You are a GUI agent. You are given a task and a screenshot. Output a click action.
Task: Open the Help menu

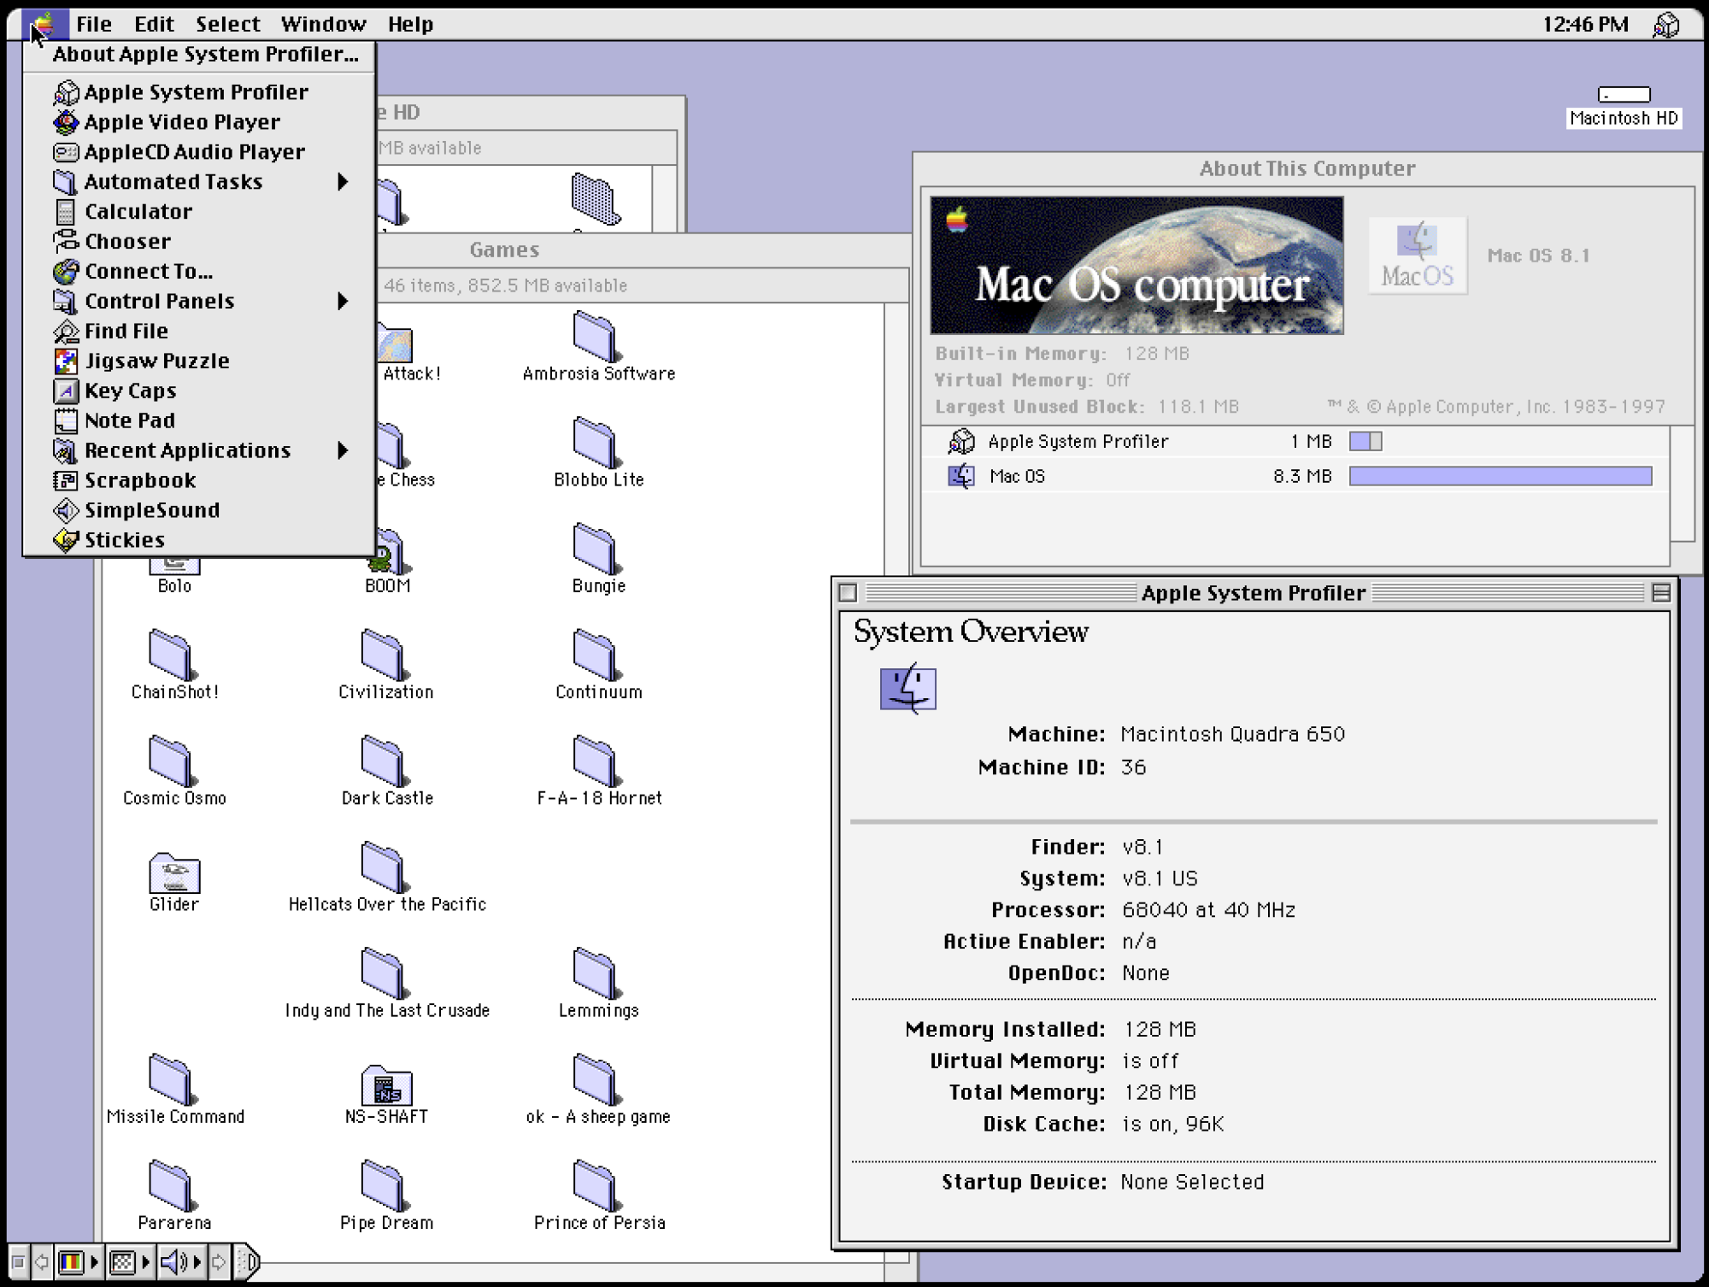[410, 24]
